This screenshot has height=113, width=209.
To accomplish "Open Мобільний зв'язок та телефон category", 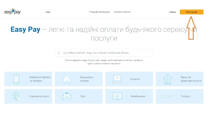I will [28, 79].
